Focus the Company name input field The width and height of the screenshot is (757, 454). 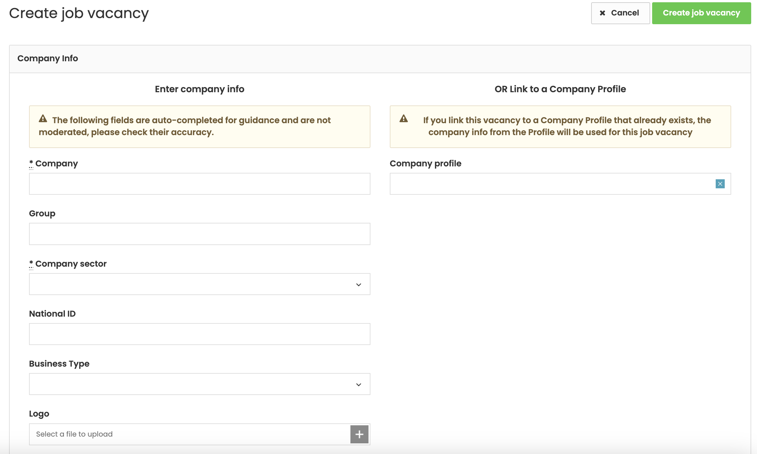coord(199,184)
